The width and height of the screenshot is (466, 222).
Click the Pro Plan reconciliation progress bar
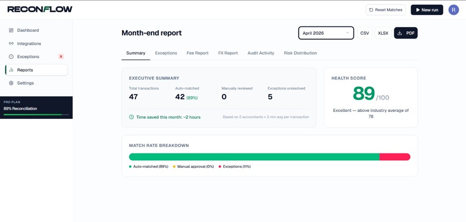coord(36,114)
